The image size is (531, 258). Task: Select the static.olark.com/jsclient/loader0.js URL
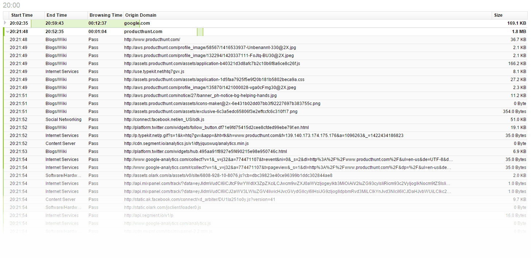click(x=162, y=207)
